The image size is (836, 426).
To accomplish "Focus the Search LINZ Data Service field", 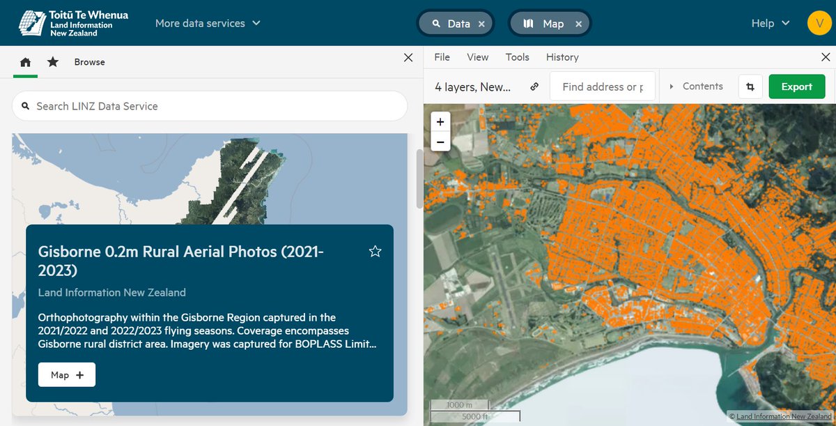I will click(x=210, y=106).
